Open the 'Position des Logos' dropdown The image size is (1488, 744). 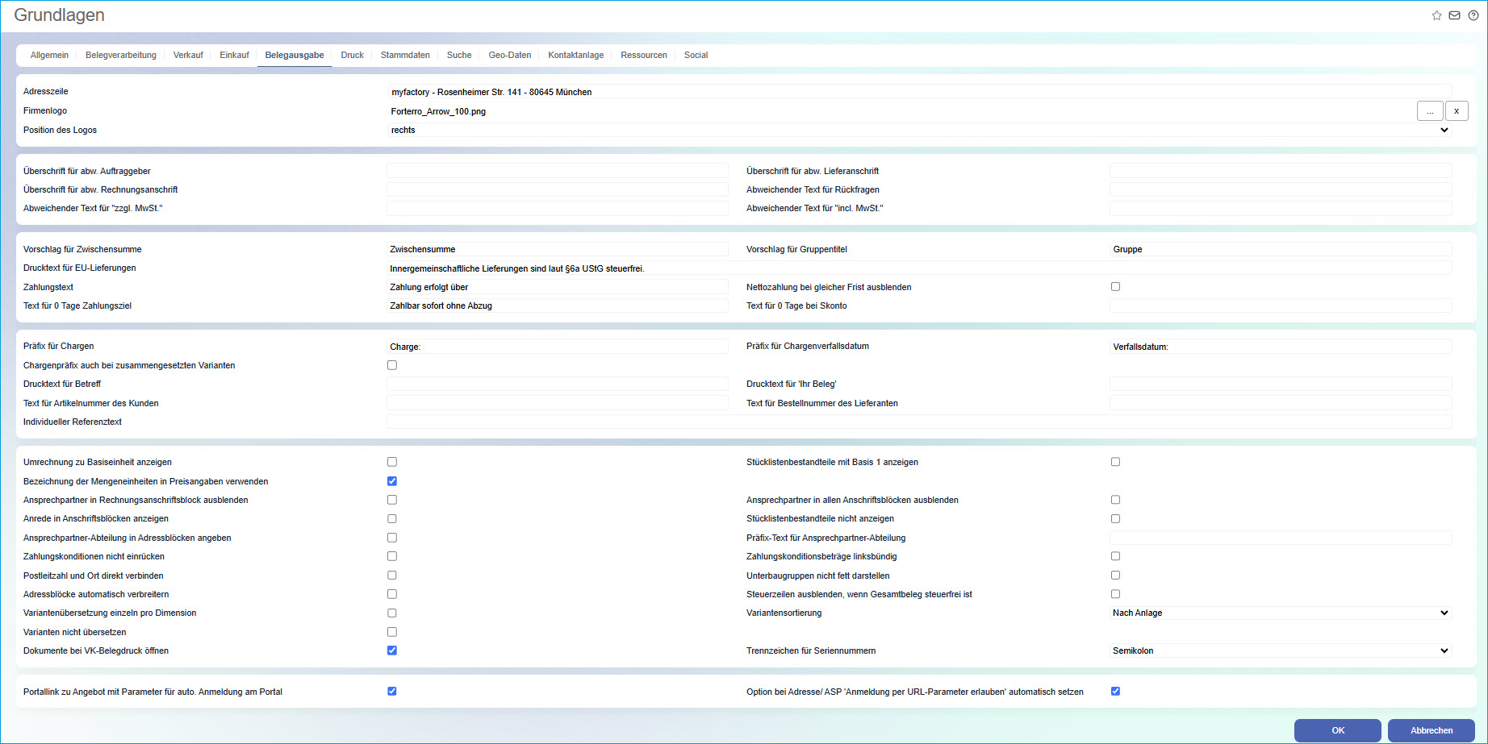click(x=1442, y=130)
